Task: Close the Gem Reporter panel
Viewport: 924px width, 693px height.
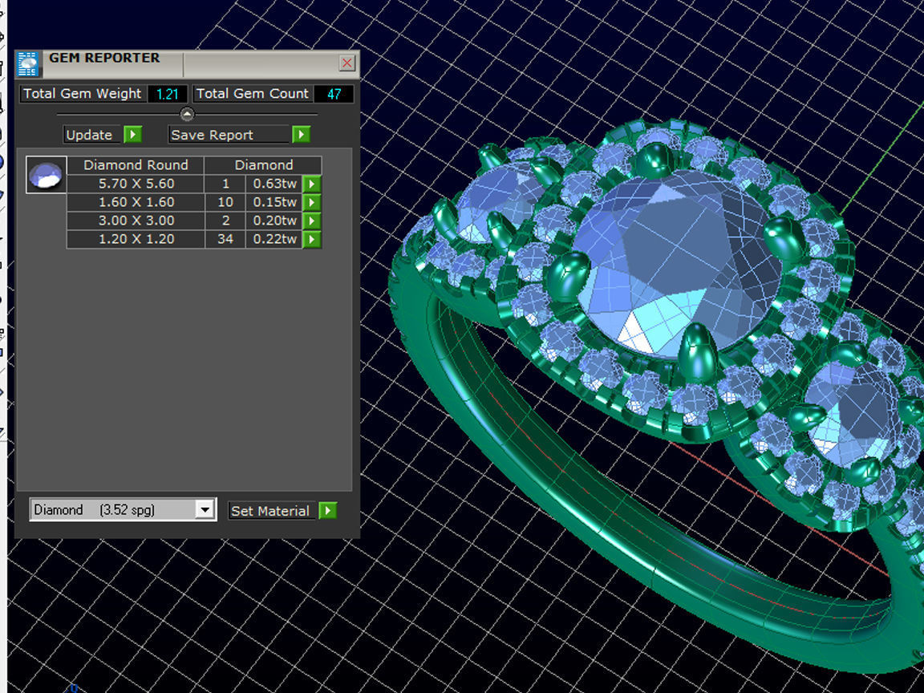Action: (347, 63)
